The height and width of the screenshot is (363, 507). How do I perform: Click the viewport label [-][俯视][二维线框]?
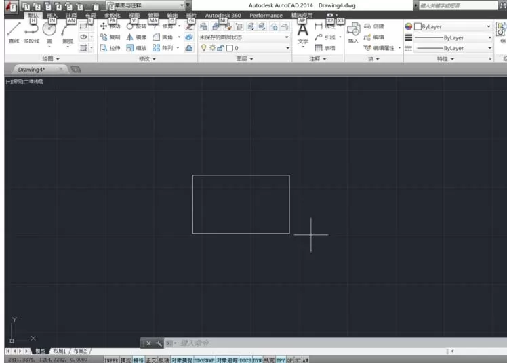tap(24, 81)
